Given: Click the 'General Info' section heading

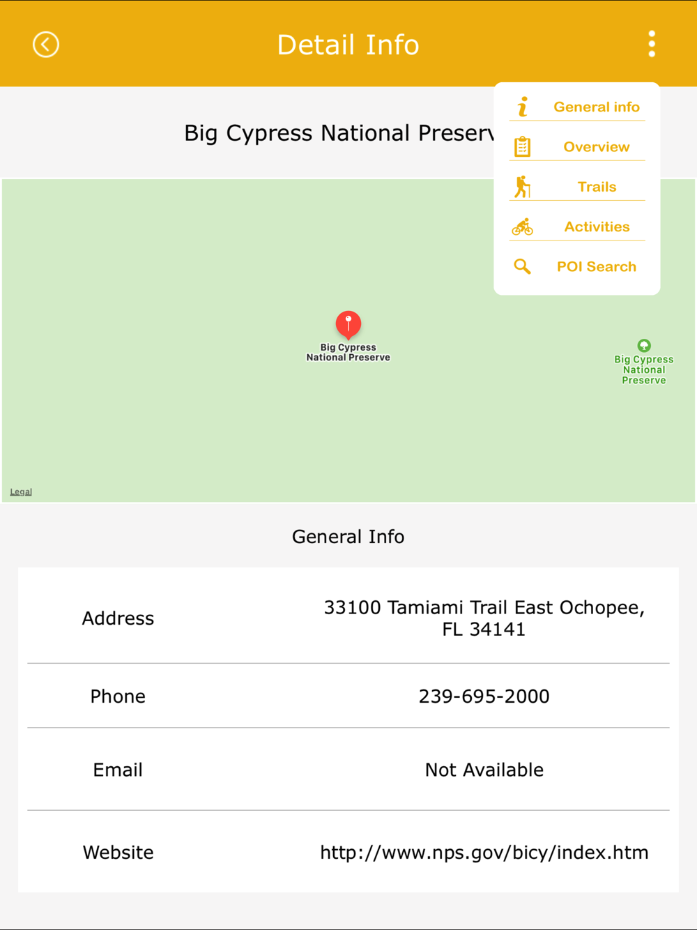Looking at the screenshot, I should click(348, 537).
